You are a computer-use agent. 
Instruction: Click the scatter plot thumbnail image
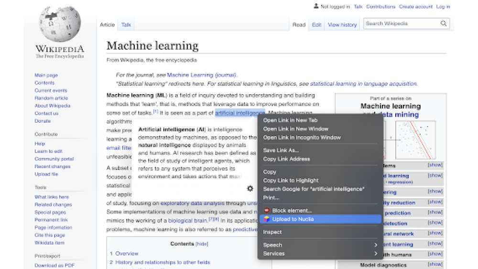point(415,140)
